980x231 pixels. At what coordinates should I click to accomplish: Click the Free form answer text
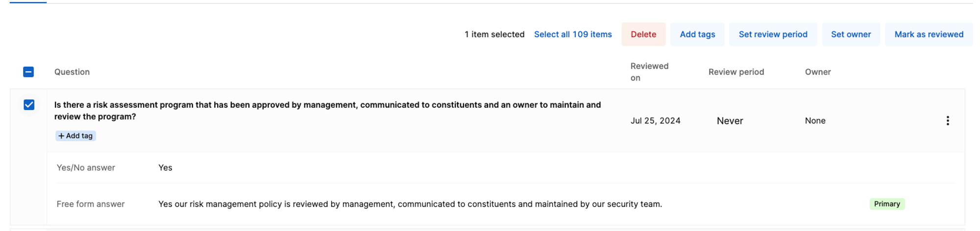pos(410,204)
